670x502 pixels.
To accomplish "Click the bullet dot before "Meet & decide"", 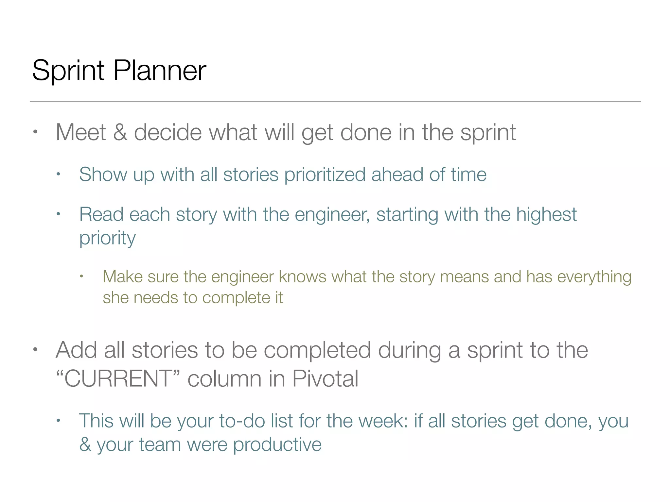I will pyautogui.click(x=35, y=132).
